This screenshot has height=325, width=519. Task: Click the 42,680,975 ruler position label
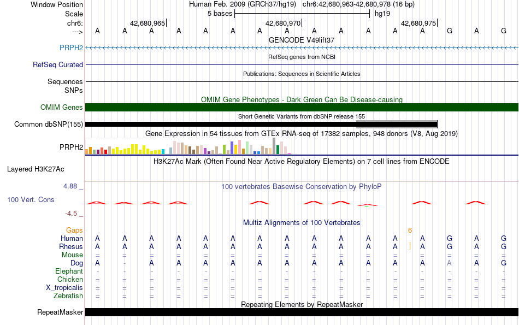pos(418,23)
